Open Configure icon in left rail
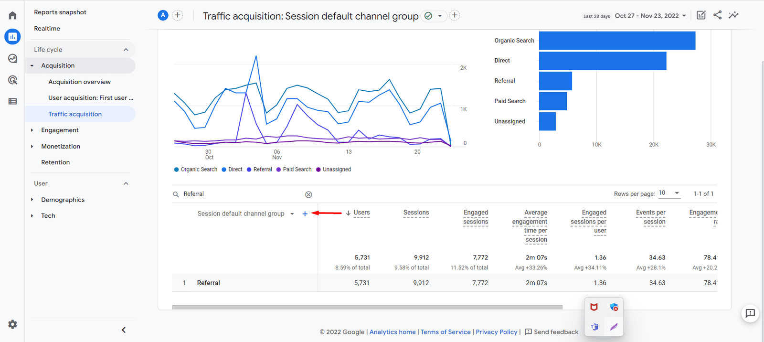The height and width of the screenshot is (342, 764). point(12,101)
